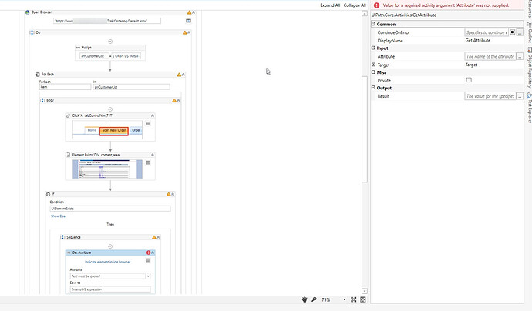
Task: Edit the For Each 'In' collection field
Action: [x=132, y=87]
